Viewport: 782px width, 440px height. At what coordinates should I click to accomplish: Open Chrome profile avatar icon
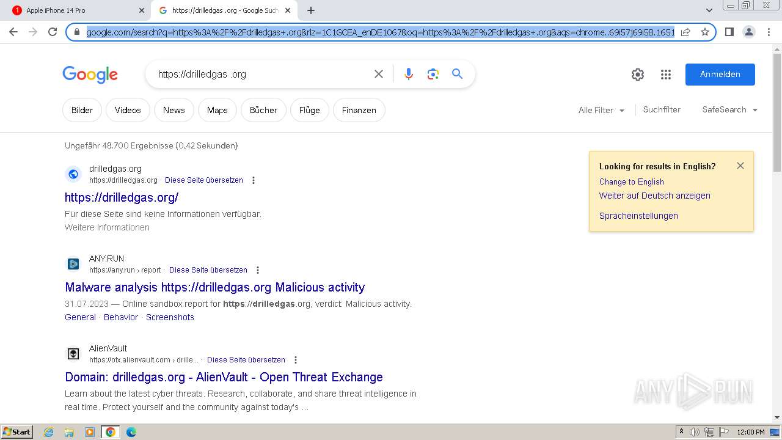(x=748, y=32)
